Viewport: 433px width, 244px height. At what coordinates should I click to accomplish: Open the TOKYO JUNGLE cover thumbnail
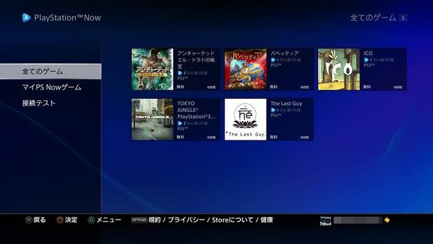click(x=152, y=119)
